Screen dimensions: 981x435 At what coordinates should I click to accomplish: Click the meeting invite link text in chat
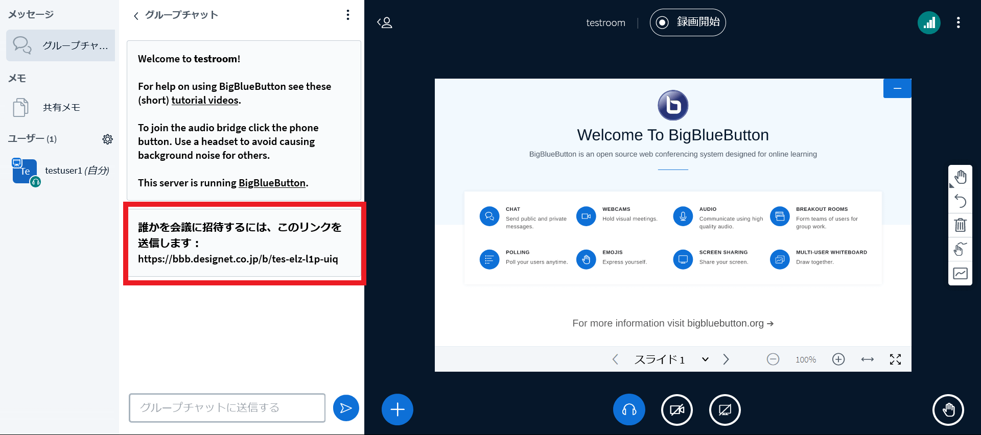(238, 259)
